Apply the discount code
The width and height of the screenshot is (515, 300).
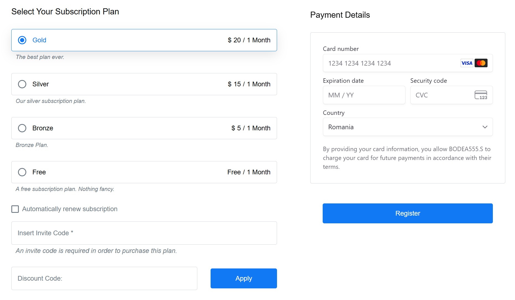244,278
